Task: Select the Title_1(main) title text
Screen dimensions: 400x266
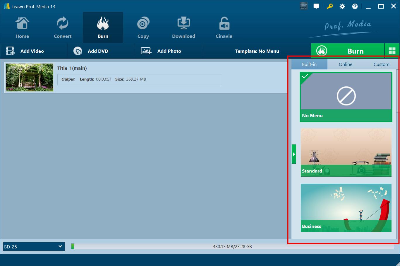Action: coord(72,68)
